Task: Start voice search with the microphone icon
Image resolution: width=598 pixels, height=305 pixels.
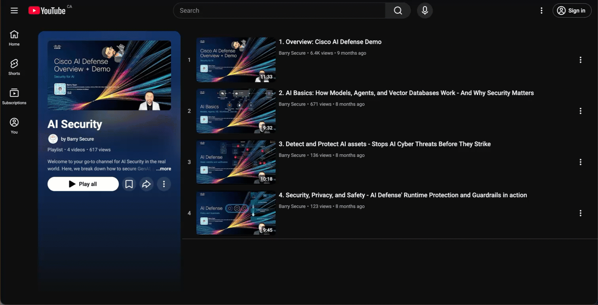Action: (x=425, y=11)
